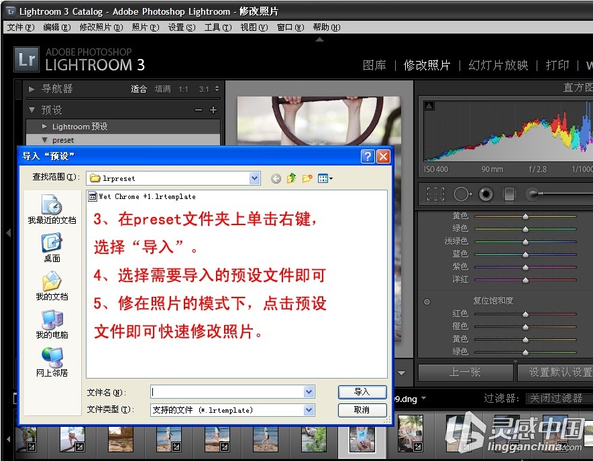Click Set Default Settings button
This screenshot has height=461, width=593.
point(555,373)
